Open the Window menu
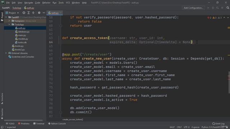 point(76,3)
